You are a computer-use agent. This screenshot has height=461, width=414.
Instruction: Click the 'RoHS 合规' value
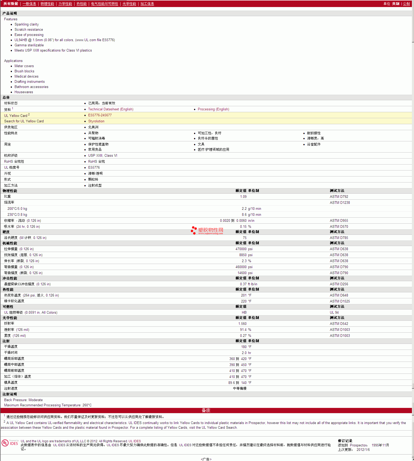point(96,162)
